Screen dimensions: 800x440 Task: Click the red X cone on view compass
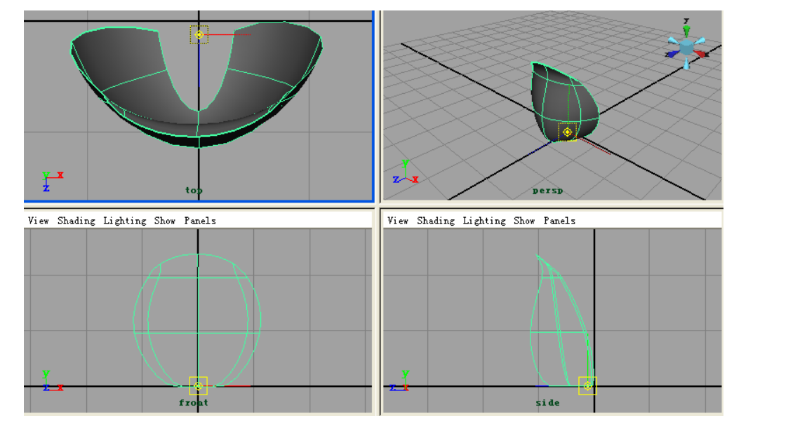click(701, 54)
